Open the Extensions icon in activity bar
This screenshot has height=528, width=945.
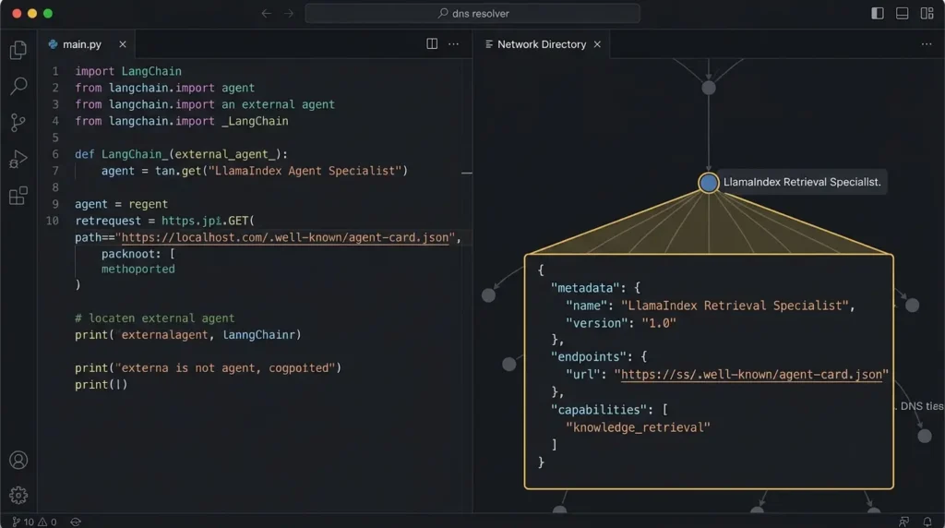(x=18, y=196)
